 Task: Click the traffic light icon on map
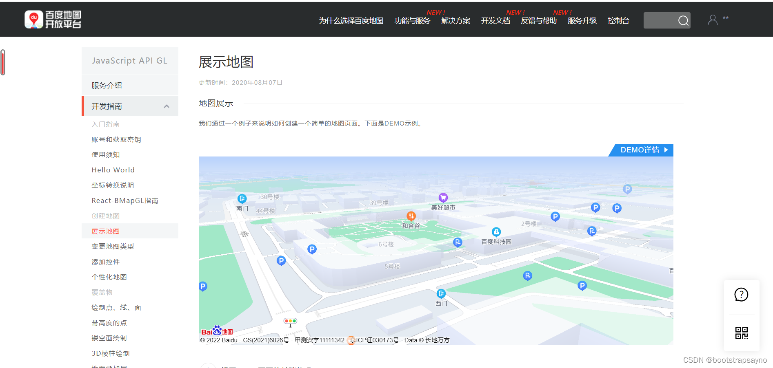[290, 322]
